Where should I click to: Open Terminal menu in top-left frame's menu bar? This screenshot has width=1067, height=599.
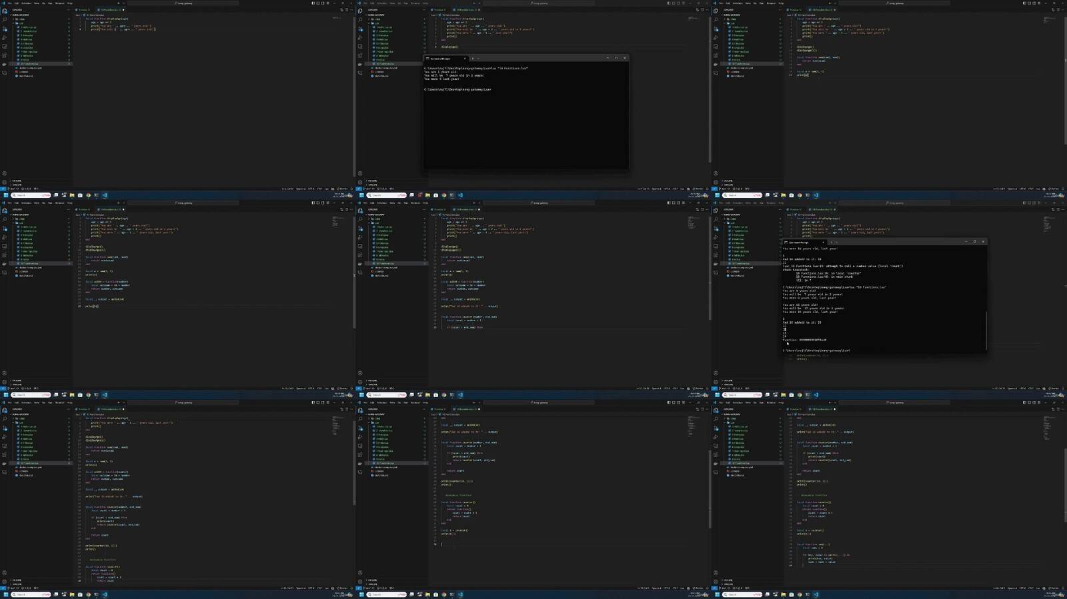[x=59, y=3]
